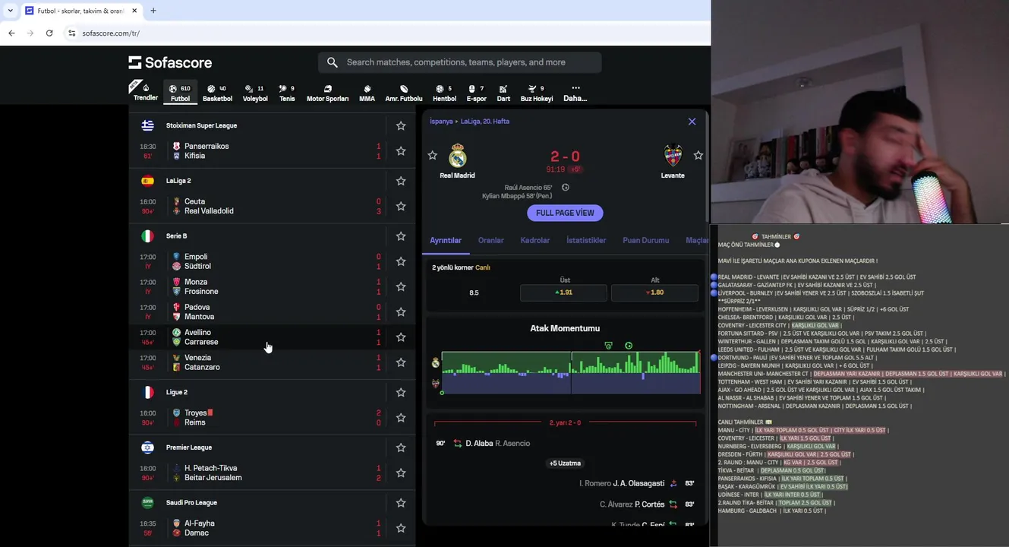This screenshot has width=1009, height=547.
Task: Favorite Levante team star
Action: tap(698, 155)
